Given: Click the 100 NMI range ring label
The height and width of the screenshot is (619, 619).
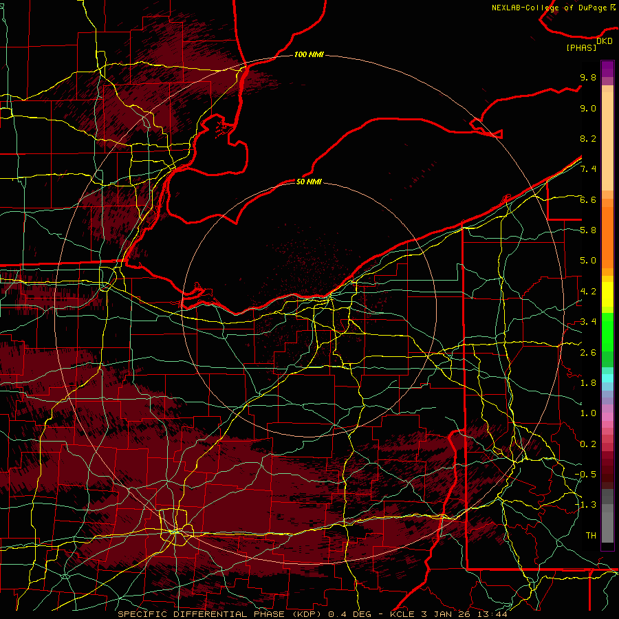Looking at the screenshot, I should [309, 54].
